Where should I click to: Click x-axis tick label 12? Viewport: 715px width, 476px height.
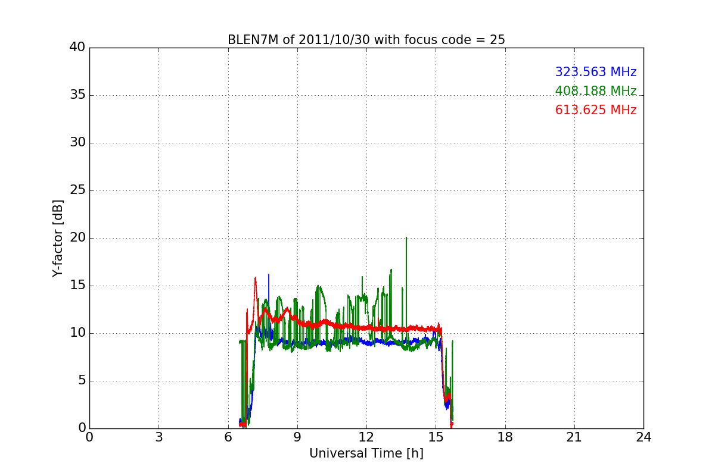pyautogui.click(x=366, y=437)
